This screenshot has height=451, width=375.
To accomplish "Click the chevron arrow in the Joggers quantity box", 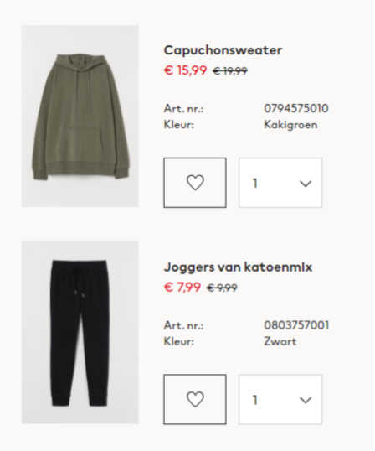I will pos(306,400).
